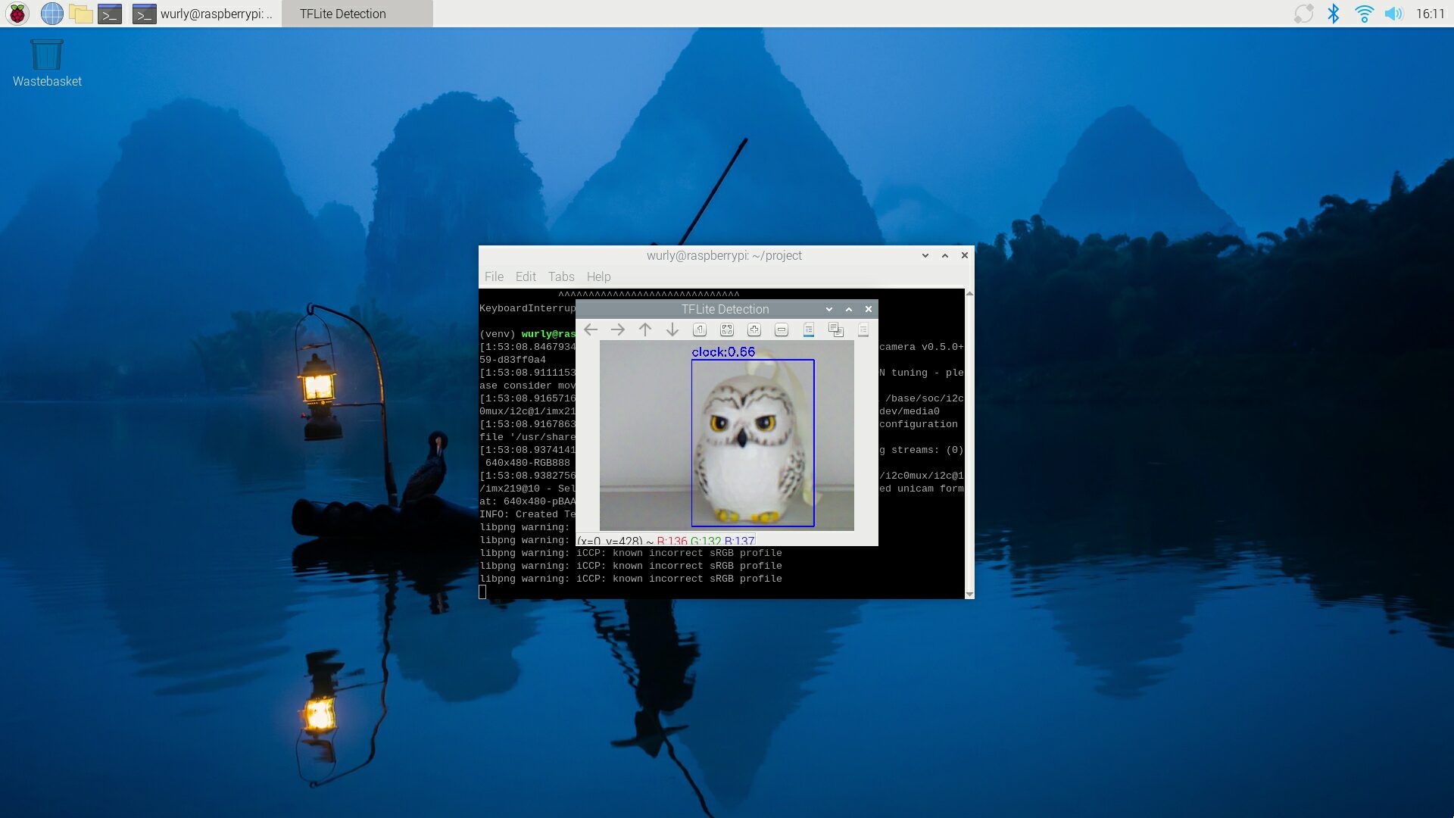Click the terminal scrollbar down arrow
The width and height of the screenshot is (1454, 818).
click(x=969, y=595)
